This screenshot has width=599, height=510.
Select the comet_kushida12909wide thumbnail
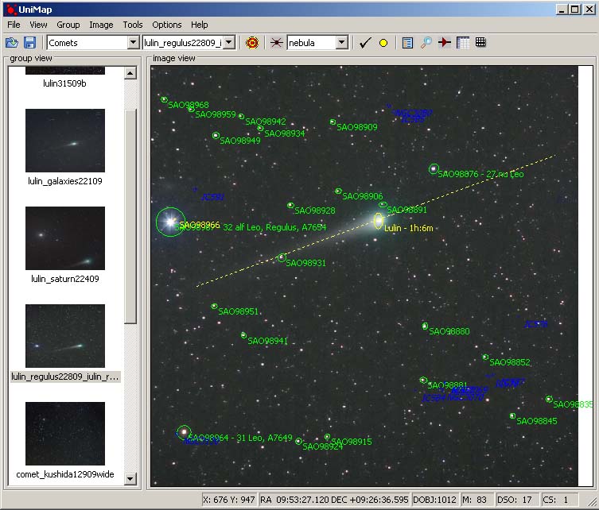pos(65,433)
